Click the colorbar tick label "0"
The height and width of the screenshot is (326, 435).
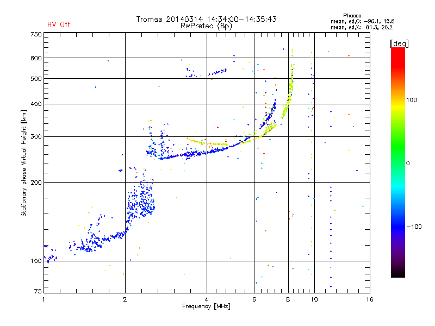click(x=408, y=164)
